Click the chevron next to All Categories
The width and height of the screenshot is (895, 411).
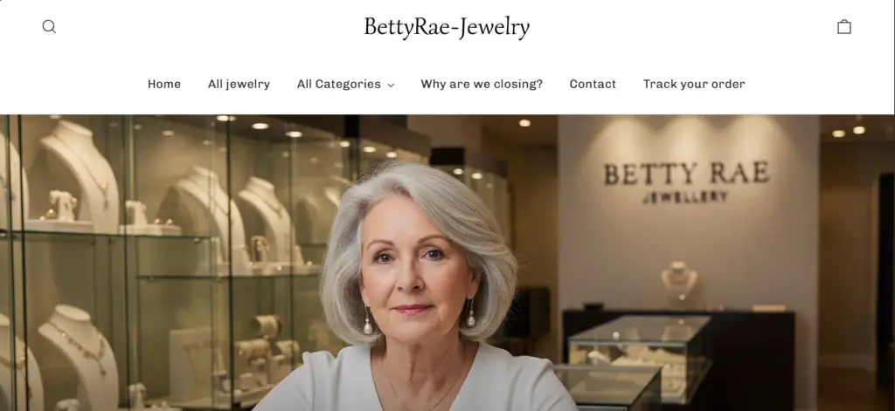click(x=391, y=85)
